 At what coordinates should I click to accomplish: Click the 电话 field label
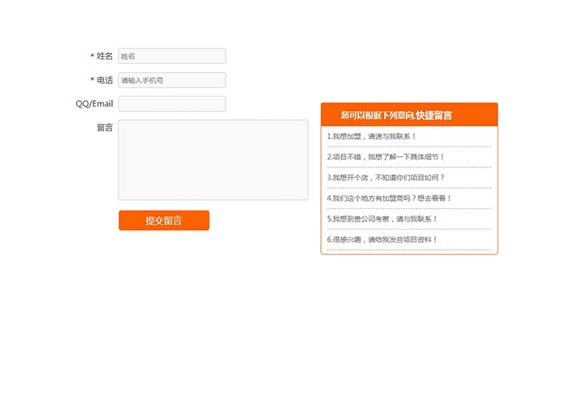point(104,80)
